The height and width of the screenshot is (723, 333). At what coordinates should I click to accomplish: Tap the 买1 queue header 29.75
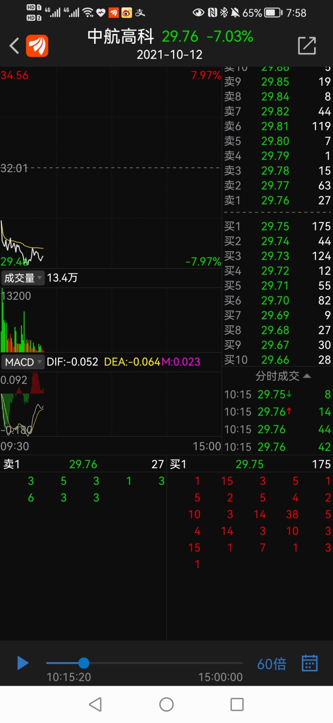pos(250,464)
